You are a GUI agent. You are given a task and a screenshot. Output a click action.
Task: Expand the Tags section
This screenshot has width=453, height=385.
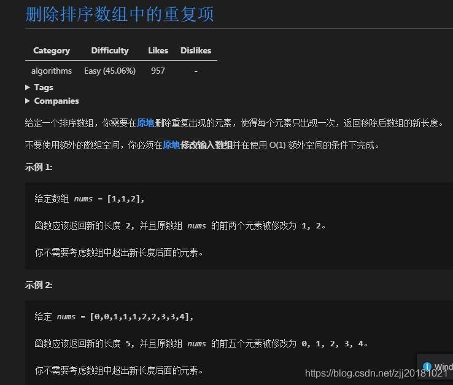[x=39, y=87]
